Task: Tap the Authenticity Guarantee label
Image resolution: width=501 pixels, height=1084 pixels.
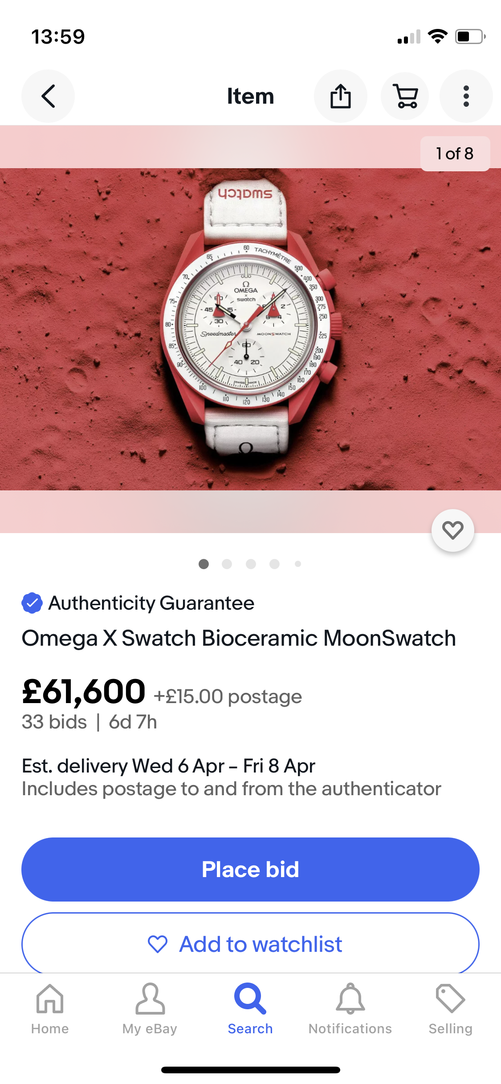Action: (x=151, y=603)
